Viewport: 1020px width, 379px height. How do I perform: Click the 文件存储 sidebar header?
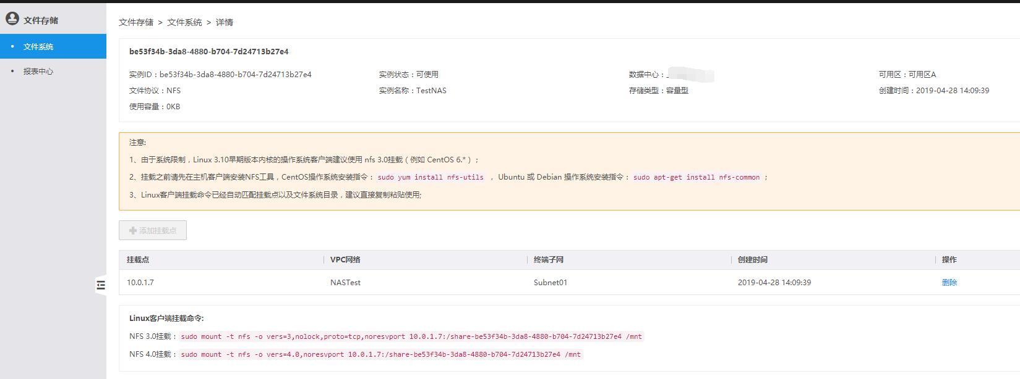pos(41,20)
